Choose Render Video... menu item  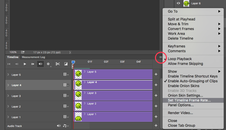193,113
